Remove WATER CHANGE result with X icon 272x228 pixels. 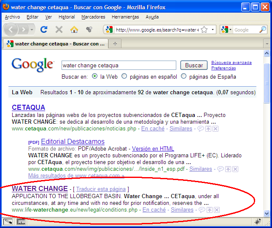(x=217, y=210)
